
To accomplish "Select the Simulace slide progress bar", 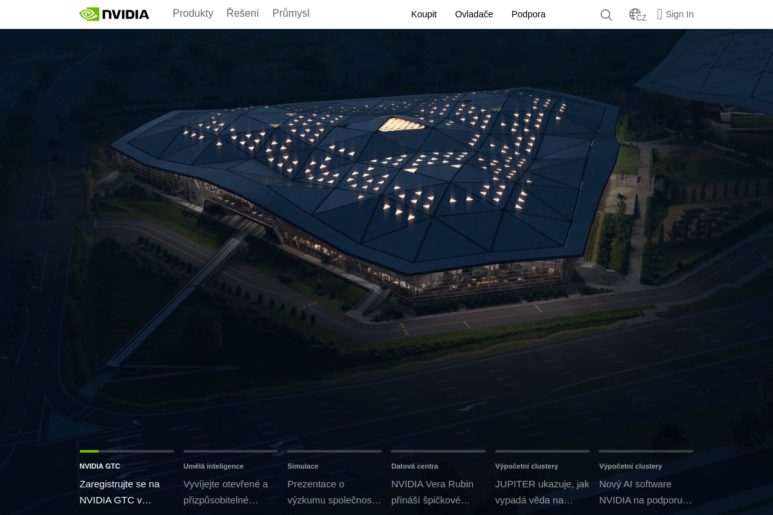I will (334, 451).
